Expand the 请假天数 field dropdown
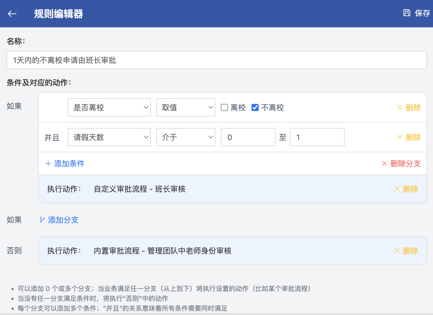Viewport: 433px width, 315px height. coord(109,137)
